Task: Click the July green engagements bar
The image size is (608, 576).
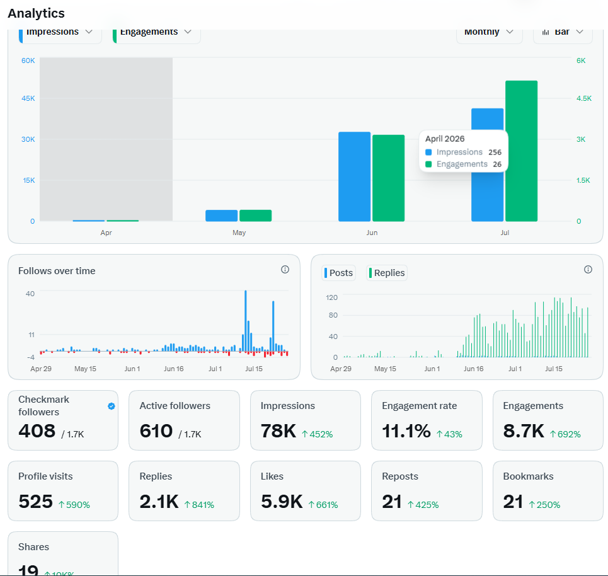Action: tap(522, 151)
